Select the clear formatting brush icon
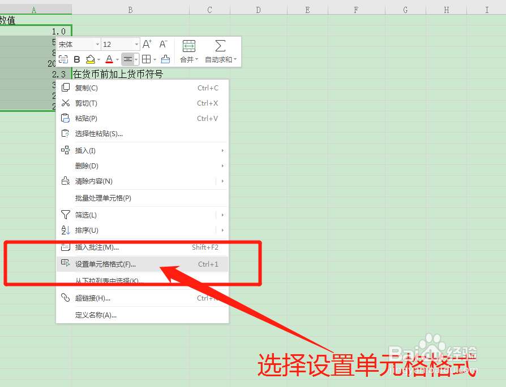 coord(165,59)
